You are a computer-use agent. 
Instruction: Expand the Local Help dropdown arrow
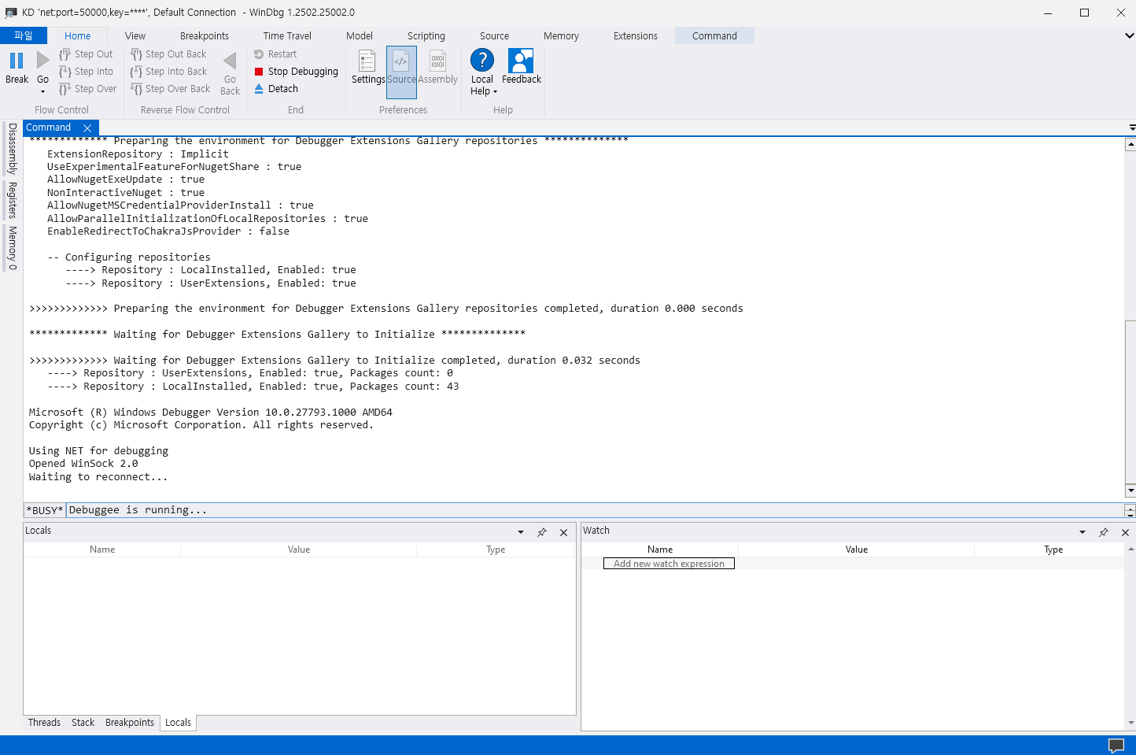click(495, 92)
